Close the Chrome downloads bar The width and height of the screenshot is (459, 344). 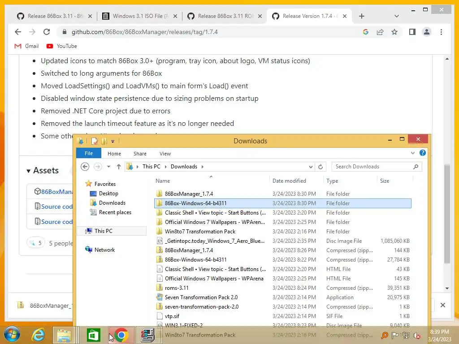point(442,305)
